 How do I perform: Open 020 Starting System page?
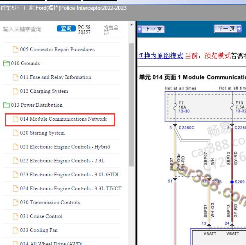(42, 133)
